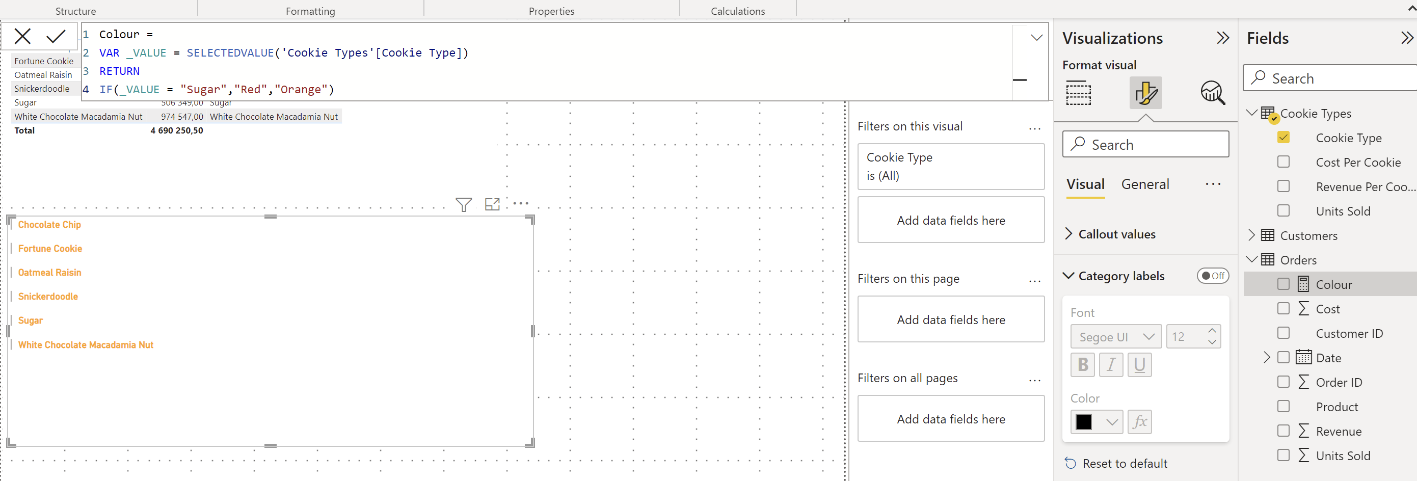Open options for Filters on this visual
Viewport: 1417px width, 481px height.
[x=1035, y=129]
